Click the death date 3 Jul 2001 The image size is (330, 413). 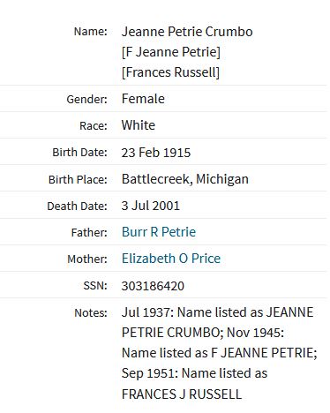click(x=150, y=206)
